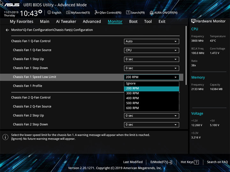Click the 3800 MHz CPU frequency value

click(x=197, y=41)
